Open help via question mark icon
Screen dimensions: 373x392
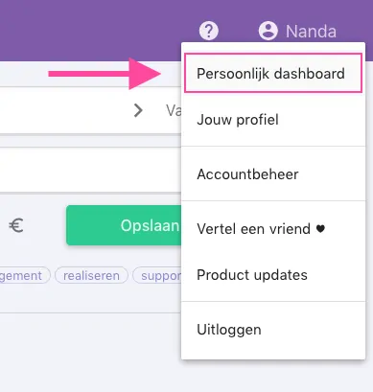pyautogui.click(x=209, y=31)
